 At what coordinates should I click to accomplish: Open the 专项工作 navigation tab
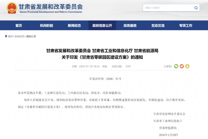(186, 26)
